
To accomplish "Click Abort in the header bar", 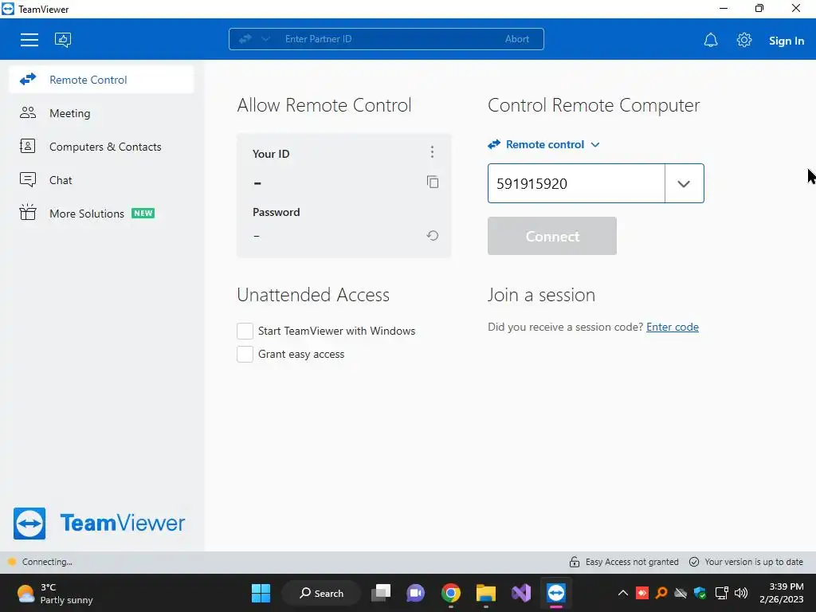I will click(516, 39).
